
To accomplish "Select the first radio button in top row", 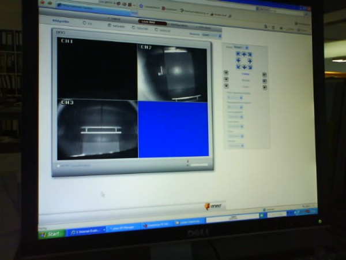I will [x=84, y=23].
